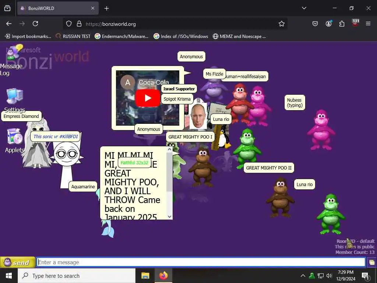This screenshot has height=283, width=377.
Task: Click the address bar URL bonziworld.org
Action: click(111, 24)
